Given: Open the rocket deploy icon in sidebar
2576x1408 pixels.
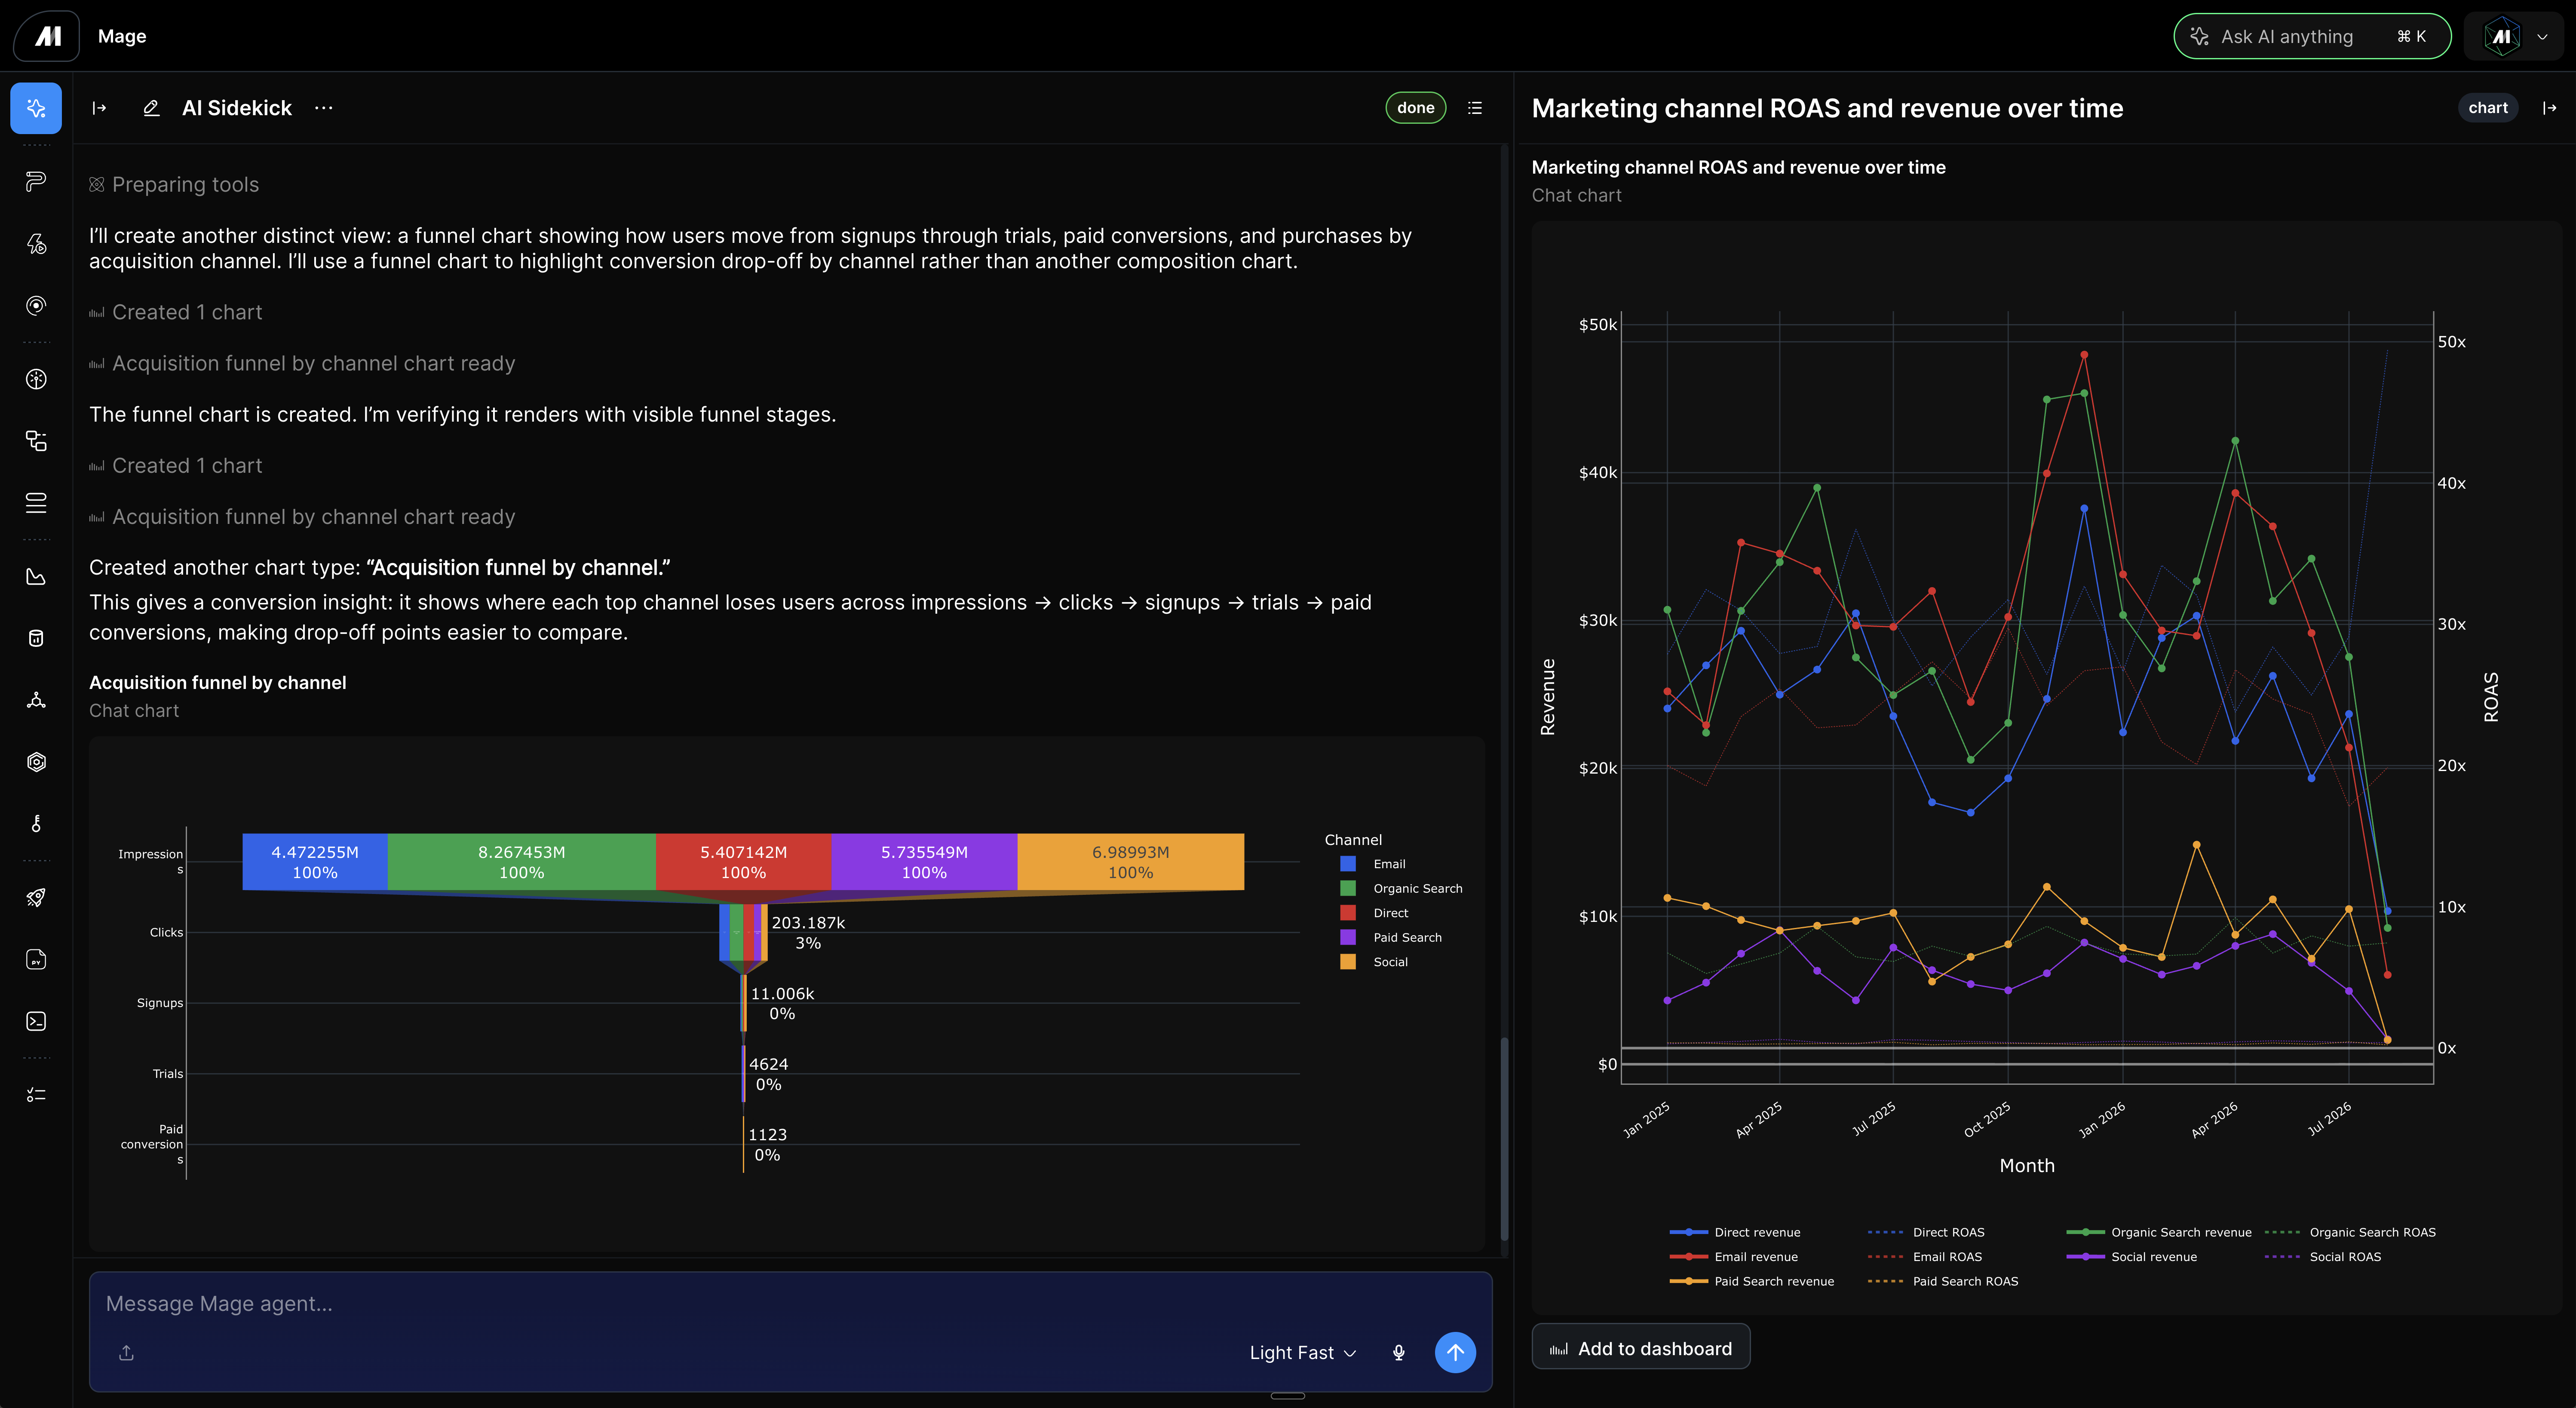Looking at the screenshot, I should click(x=36, y=898).
